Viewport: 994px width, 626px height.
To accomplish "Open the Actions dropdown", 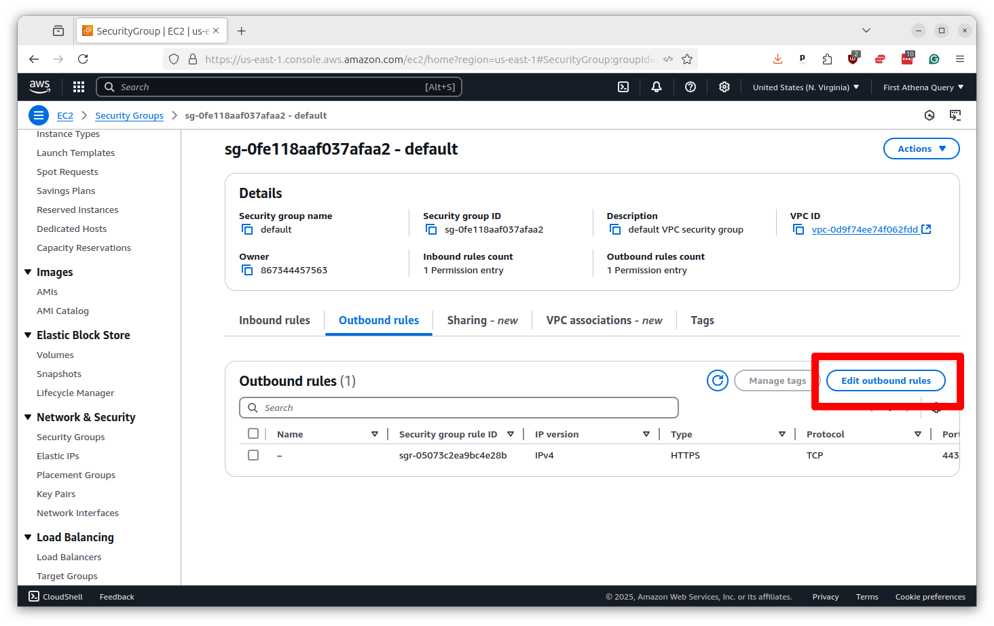I will tap(921, 149).
